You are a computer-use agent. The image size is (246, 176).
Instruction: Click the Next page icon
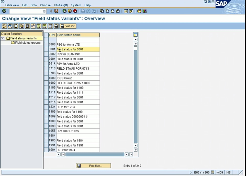point(113,11)
